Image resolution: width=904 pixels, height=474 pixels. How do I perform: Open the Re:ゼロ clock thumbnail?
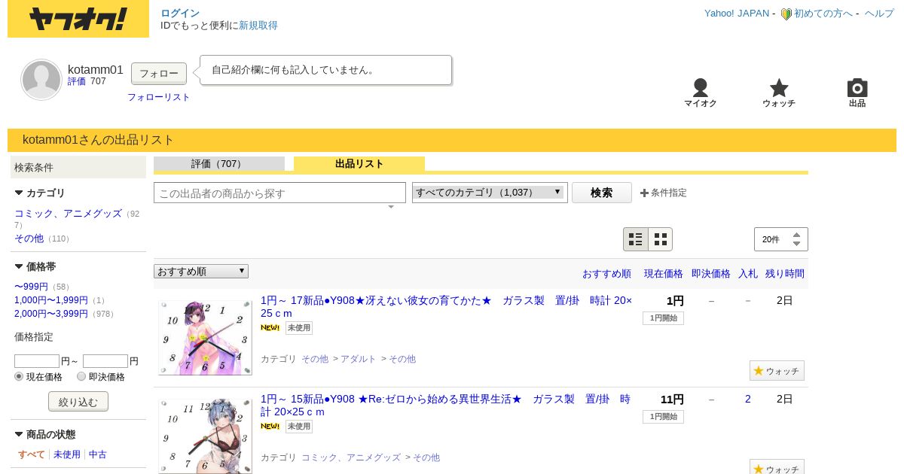tap(205, 436)
